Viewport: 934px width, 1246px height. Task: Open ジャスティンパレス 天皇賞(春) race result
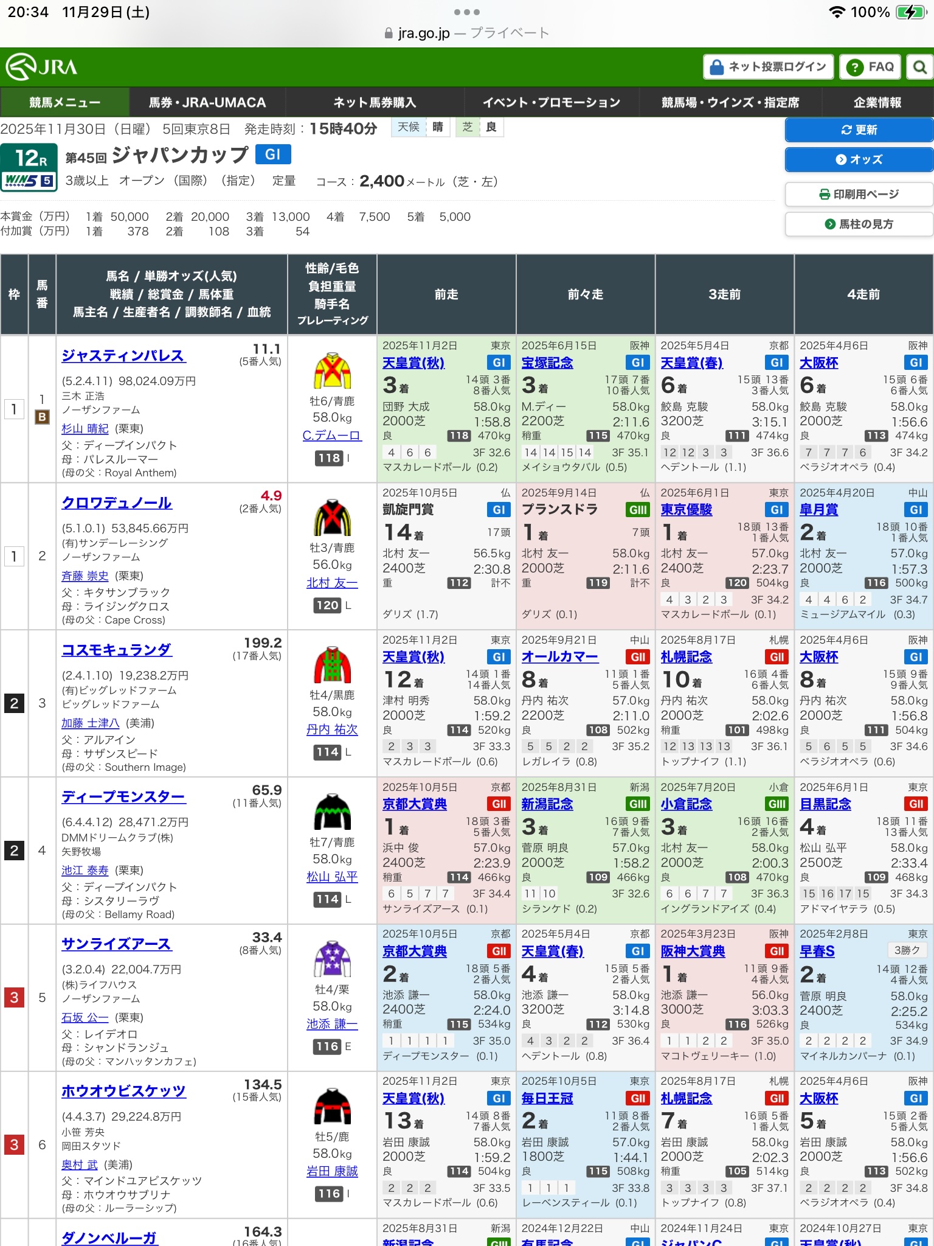(x=692, y=363)
